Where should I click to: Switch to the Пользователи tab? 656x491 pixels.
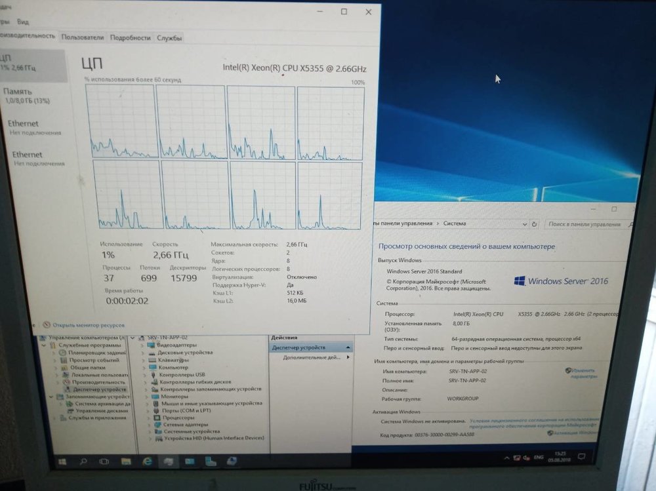click(83, 38)
